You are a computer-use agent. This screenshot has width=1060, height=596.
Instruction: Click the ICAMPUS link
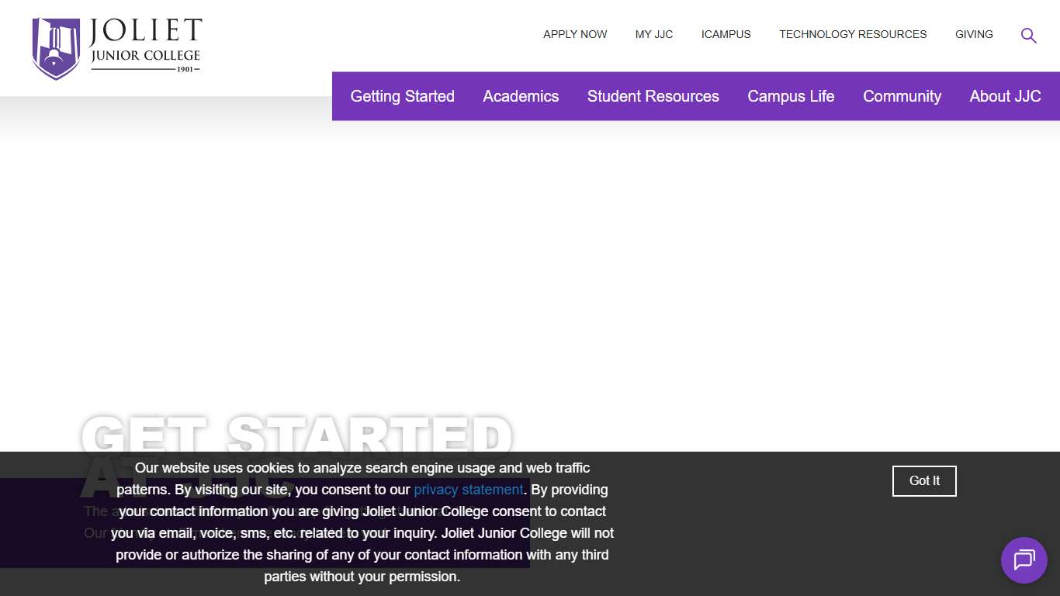click(726, 34)
